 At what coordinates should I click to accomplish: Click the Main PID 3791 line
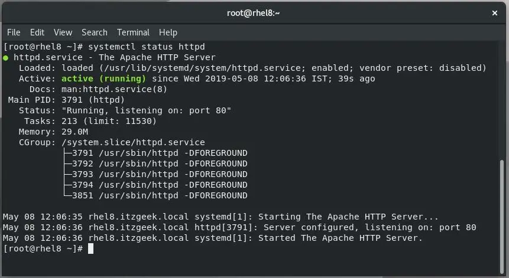coord(66,100)
